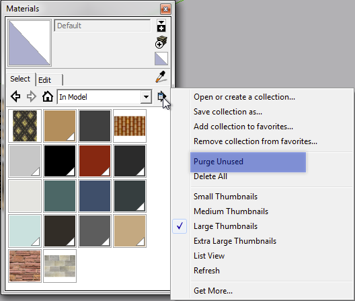Open the Details flyout arrow icon

coord(162,97)
